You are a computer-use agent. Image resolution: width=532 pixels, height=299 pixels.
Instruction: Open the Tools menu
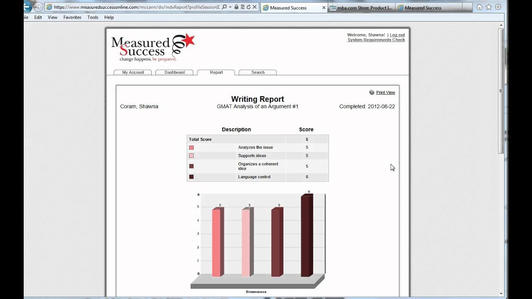[x=93, y=17]
